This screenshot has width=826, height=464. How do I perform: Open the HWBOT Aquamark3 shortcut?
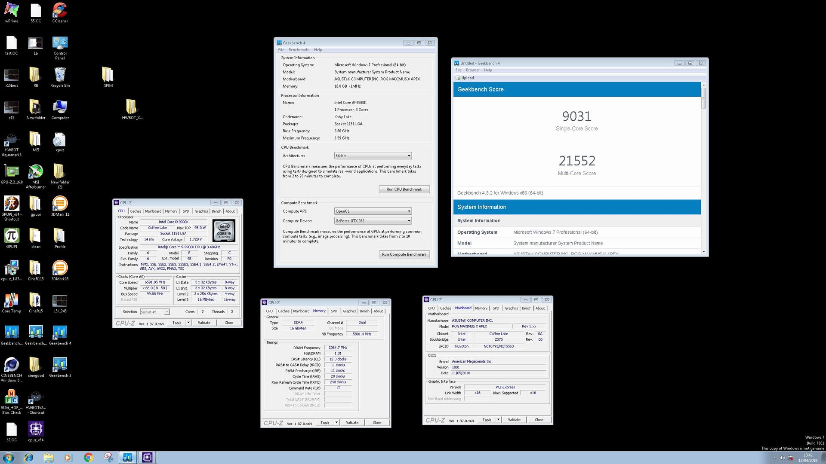point(12,145)
